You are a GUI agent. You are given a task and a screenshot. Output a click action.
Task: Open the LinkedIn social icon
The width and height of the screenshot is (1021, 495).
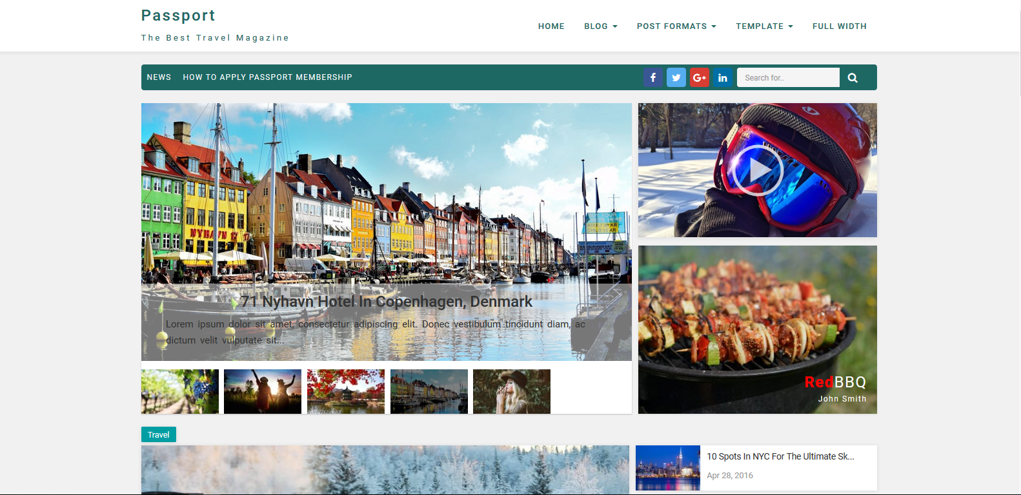pos(722,77)
